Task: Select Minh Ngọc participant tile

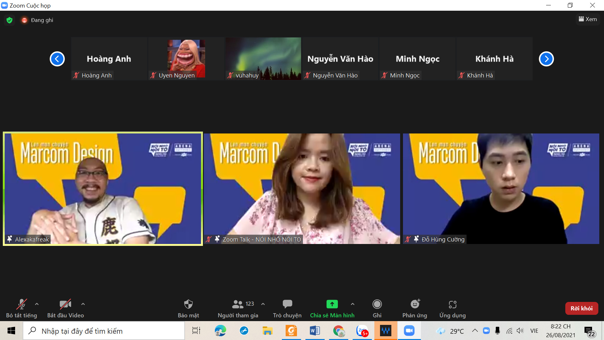Action: click(417, 59)
